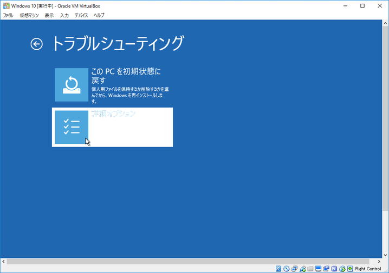Click the horizontal scrollbar left arrow
Image resolution: width=389 pixels, height=273 pixels.
[3, 261]
